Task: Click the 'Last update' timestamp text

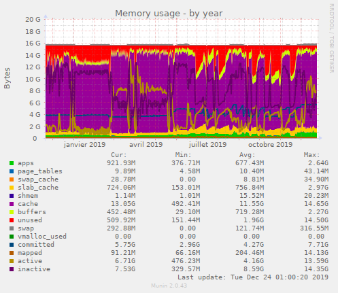Action: click(253, 277)
